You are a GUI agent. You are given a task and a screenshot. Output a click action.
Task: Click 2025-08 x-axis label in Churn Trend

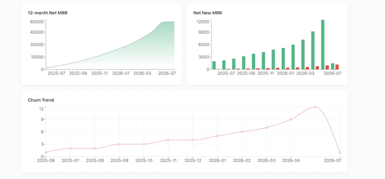(95, 161)
